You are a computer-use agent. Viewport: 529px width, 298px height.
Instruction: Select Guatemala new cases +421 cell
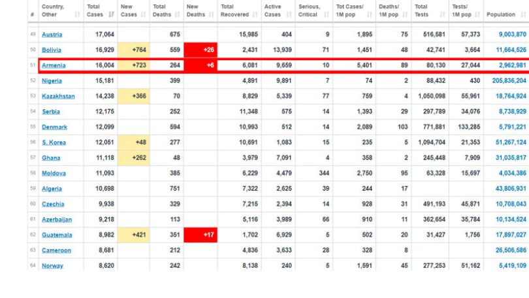(x=134, y=235)
